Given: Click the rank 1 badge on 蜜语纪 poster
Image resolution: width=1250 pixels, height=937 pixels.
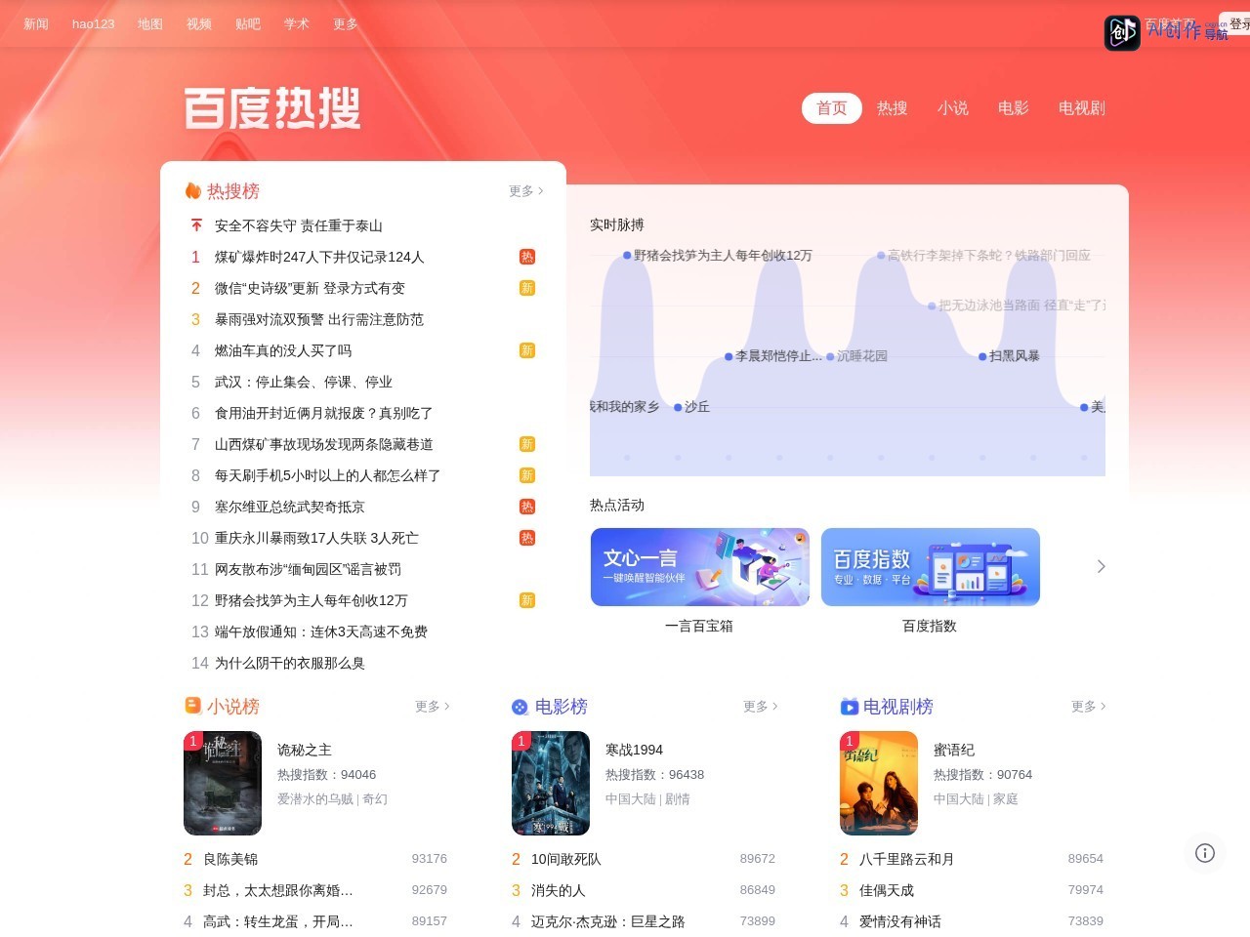Looking at the screenshot, I should pos(850,741).
